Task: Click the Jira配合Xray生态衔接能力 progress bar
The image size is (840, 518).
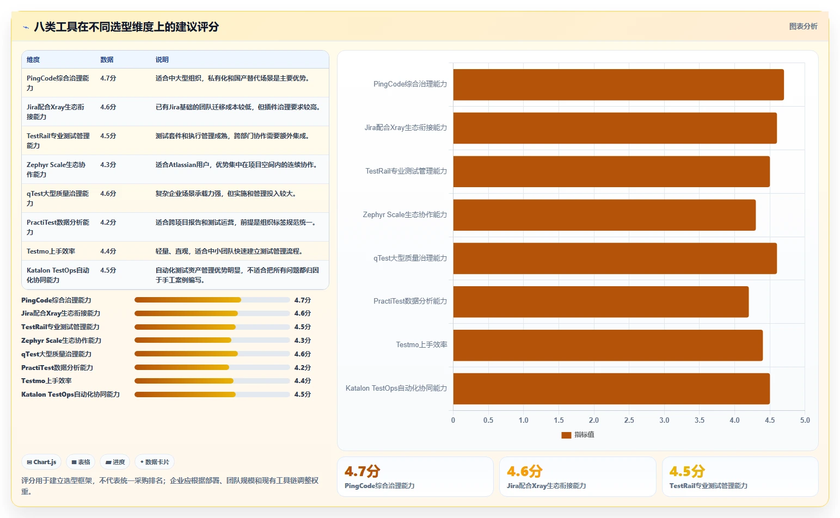Action: [212, 313]
